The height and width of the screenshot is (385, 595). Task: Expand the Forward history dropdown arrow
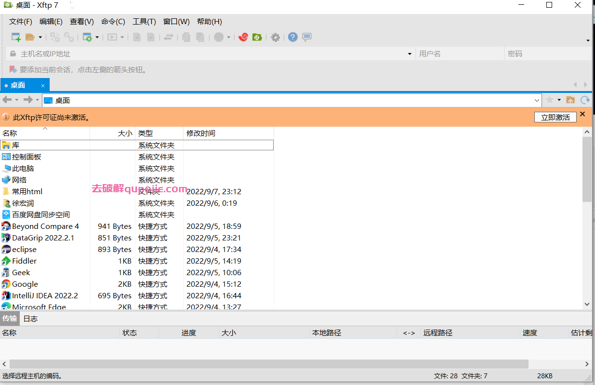[38, 100]
